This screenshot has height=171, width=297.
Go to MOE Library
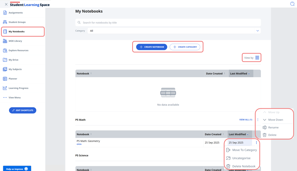tap(15, 41)
